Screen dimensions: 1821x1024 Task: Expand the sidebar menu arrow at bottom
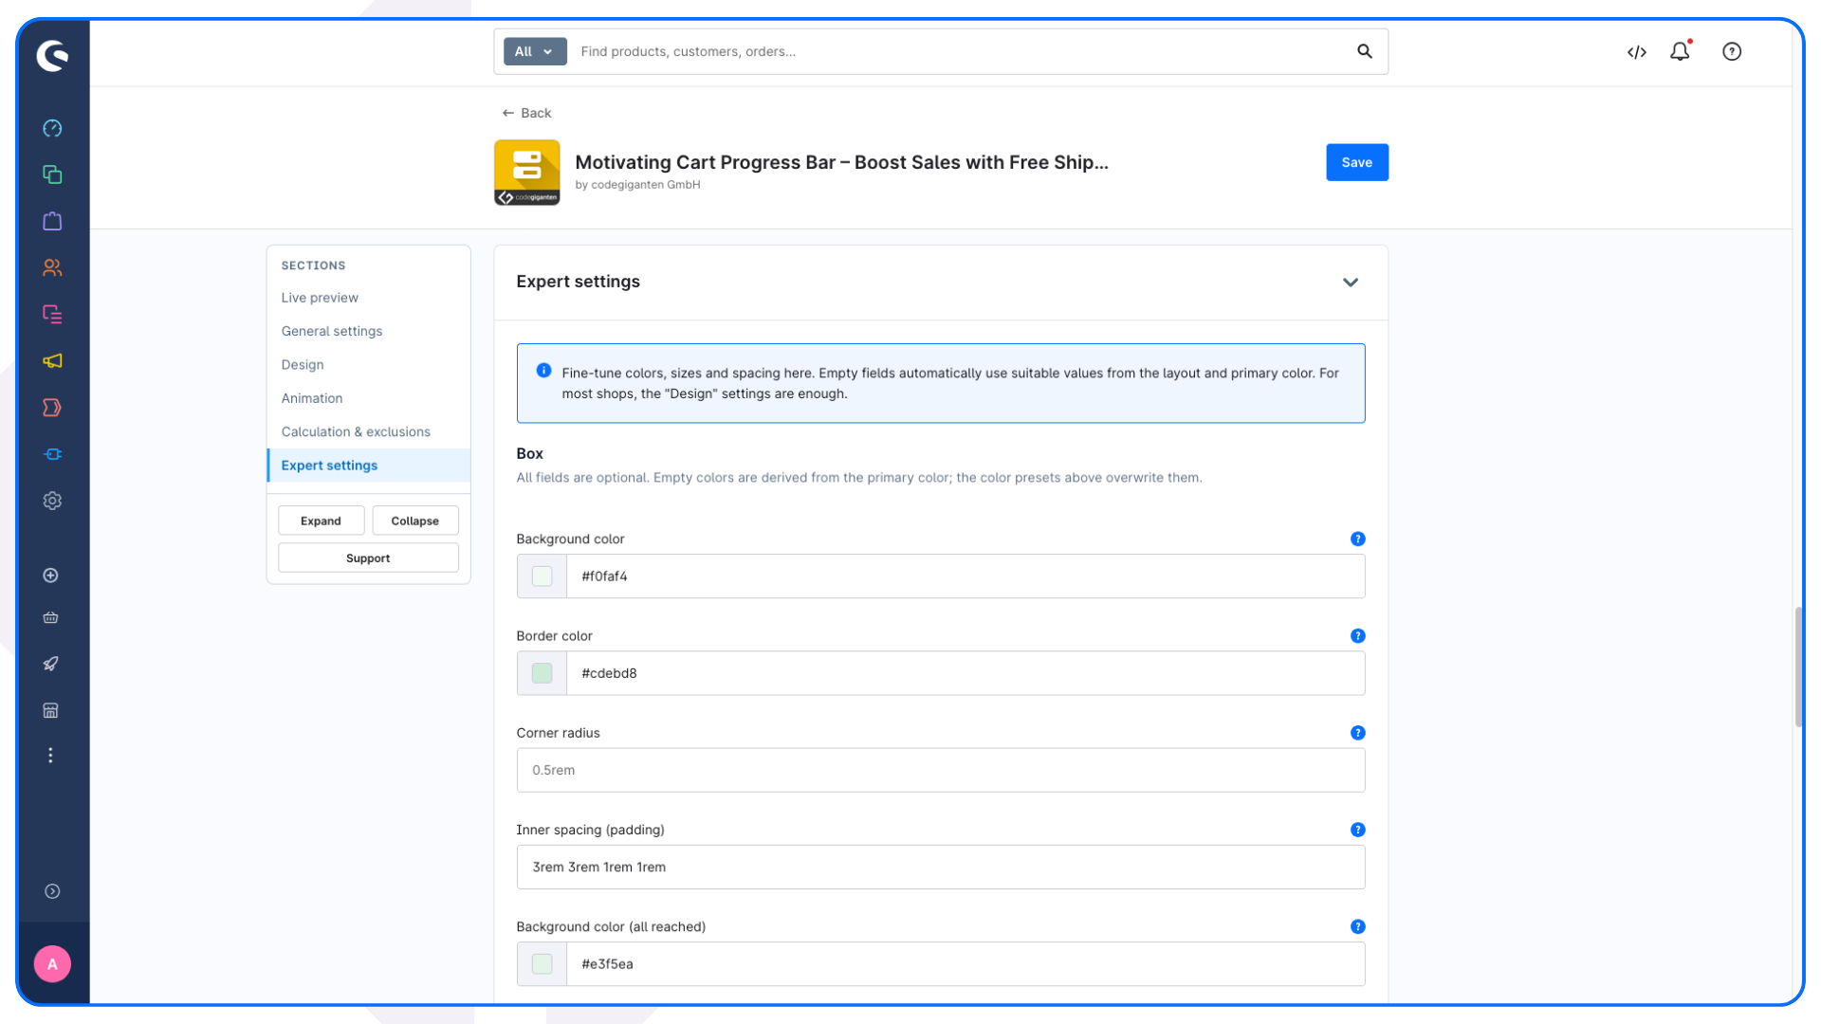click(x=52, y=891)
